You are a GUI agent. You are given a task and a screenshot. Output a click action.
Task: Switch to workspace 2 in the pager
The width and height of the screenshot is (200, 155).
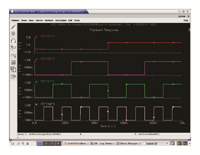[x=46, y=143]
